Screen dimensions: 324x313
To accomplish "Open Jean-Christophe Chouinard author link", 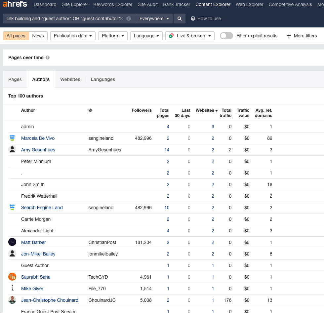I will [50, 300].
